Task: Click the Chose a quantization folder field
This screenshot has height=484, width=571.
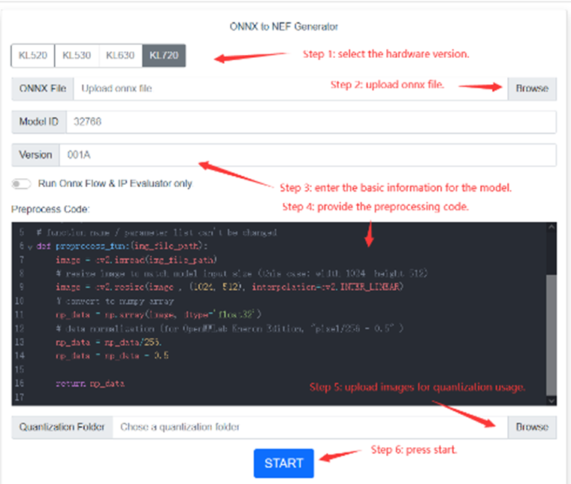Action: click(x=310, y=427)
